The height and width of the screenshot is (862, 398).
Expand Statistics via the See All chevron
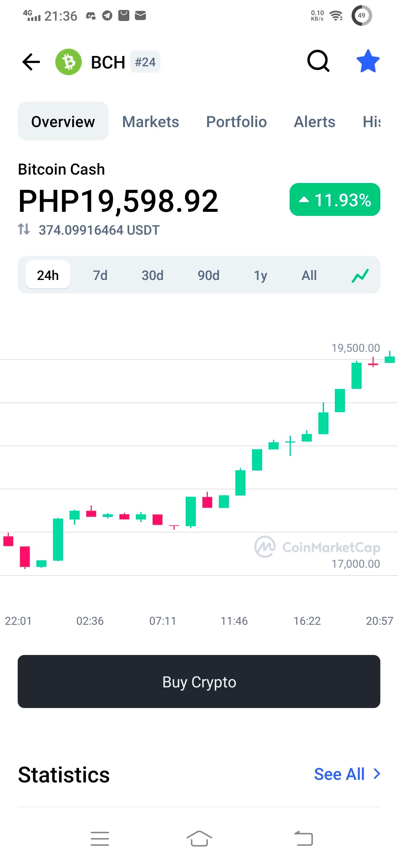pos(377,774)
